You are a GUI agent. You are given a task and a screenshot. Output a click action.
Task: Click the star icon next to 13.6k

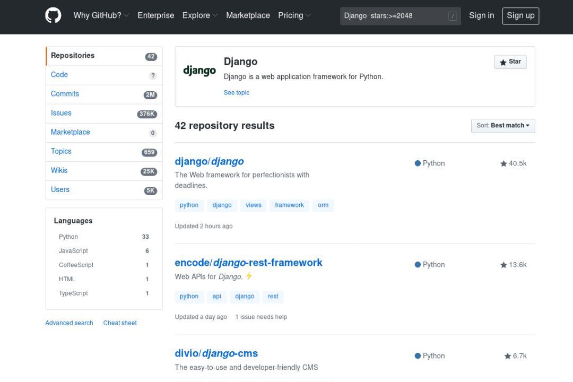503,265
